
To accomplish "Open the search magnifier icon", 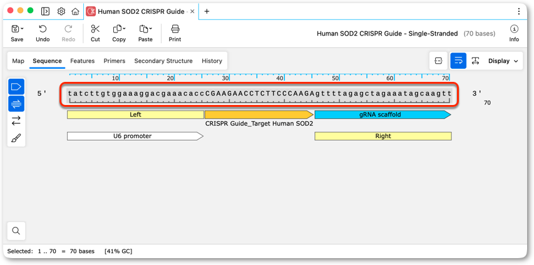I will [16, 231].
